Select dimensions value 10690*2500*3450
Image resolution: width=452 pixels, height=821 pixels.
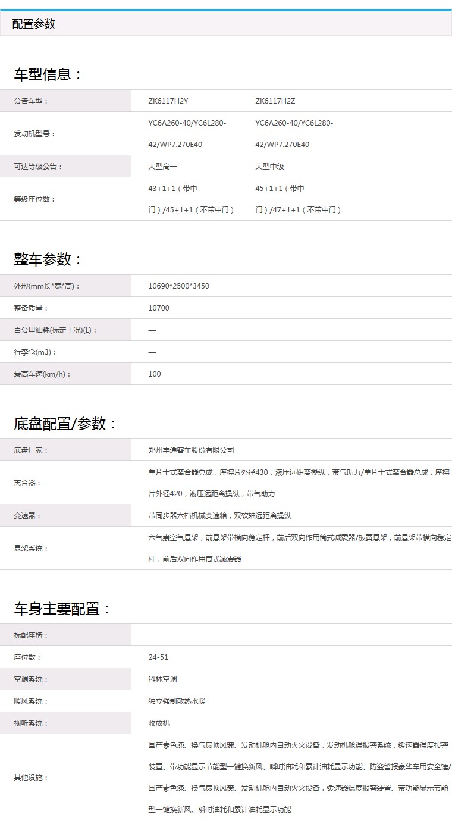pyautogui.click(x=178, y=286)
